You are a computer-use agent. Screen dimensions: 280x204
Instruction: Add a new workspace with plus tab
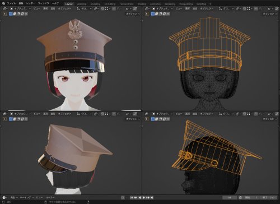pyautogui.click(x=210, y=4)
